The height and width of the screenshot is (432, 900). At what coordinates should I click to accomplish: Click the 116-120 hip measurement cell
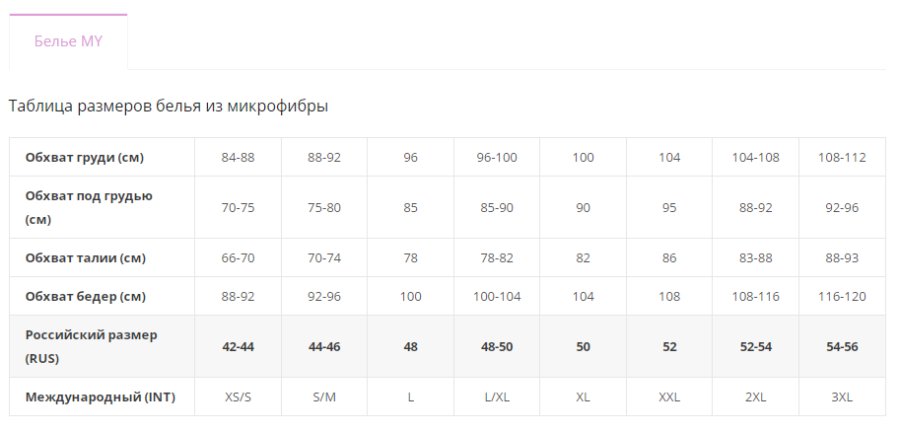(x=842, y=297)
